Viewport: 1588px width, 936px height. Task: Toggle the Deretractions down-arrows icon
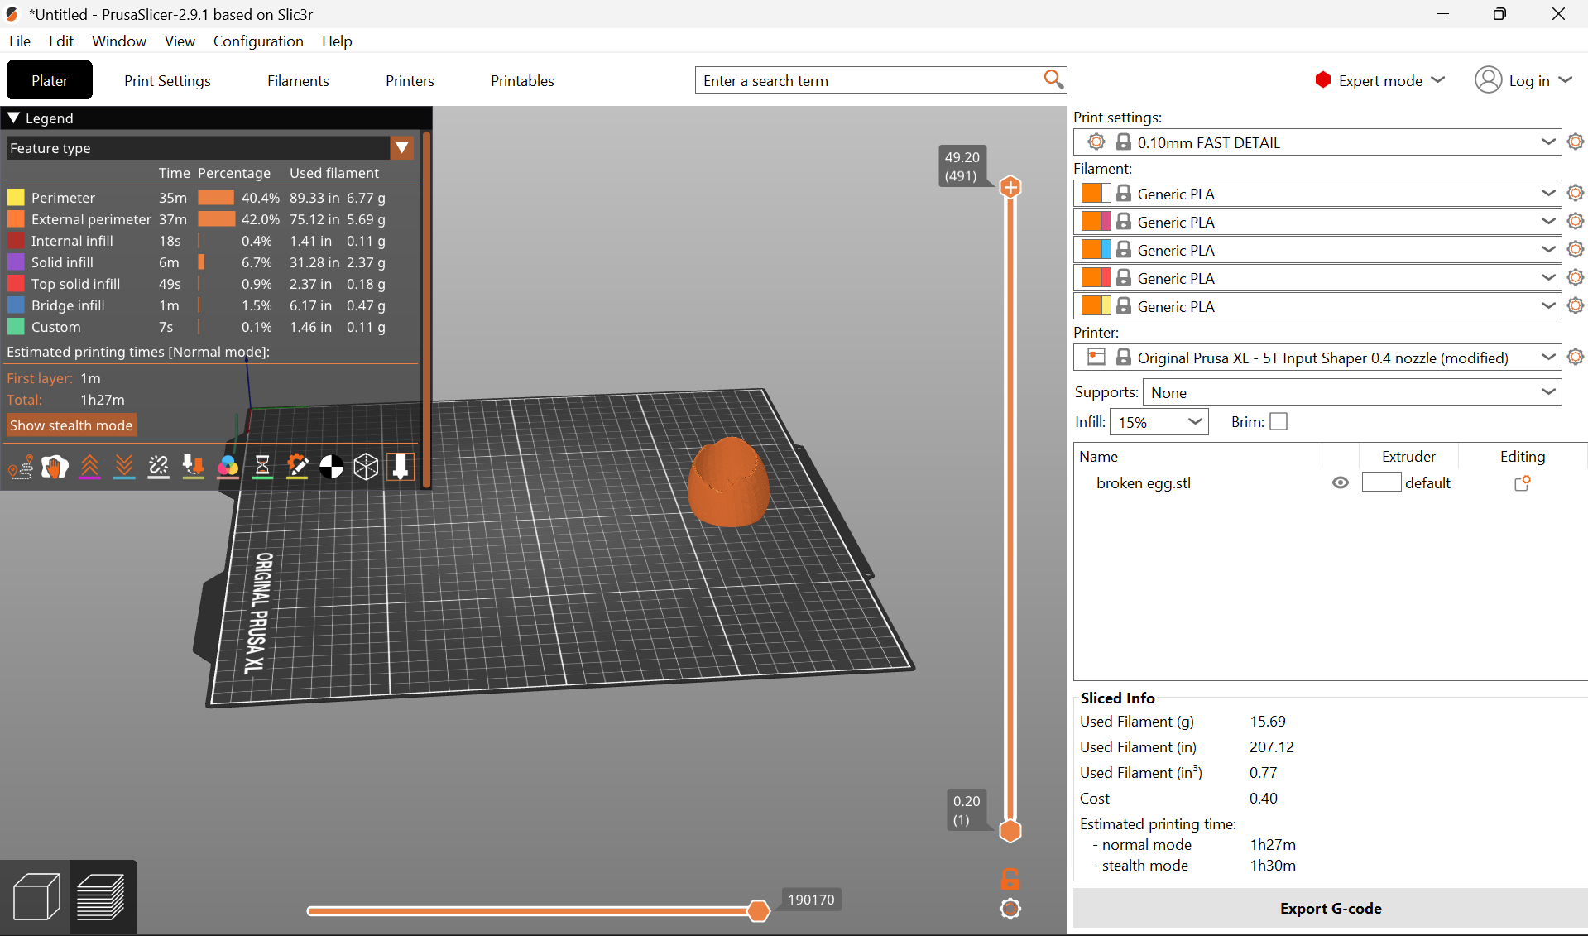click(124, 468)
